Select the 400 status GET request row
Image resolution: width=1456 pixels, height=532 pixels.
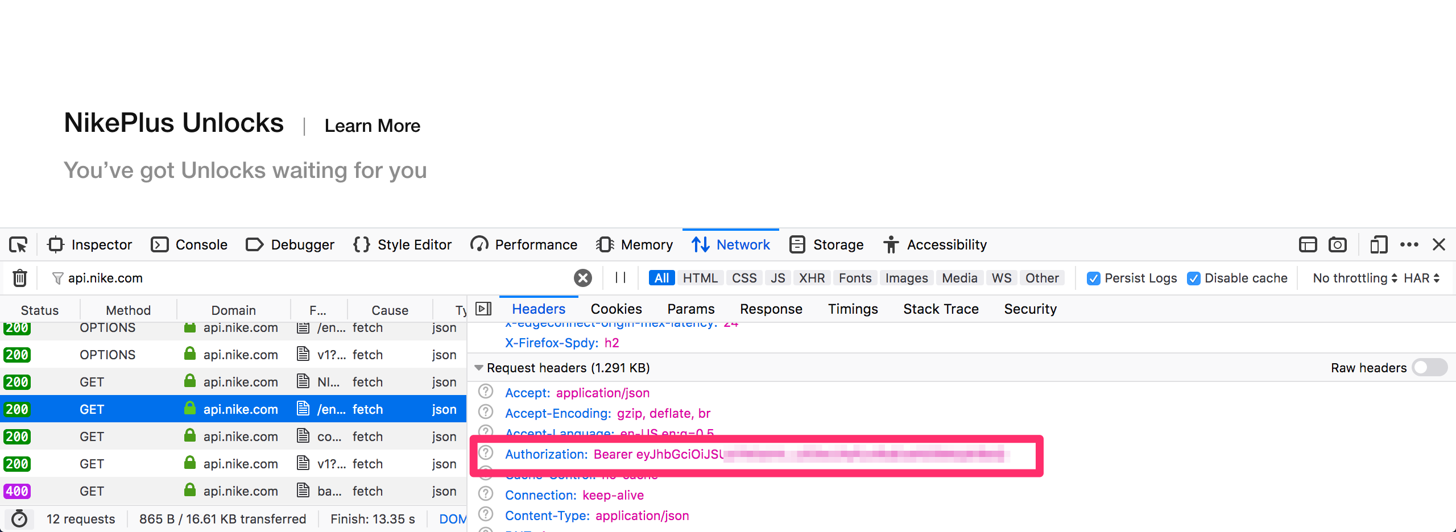point(233,491)
